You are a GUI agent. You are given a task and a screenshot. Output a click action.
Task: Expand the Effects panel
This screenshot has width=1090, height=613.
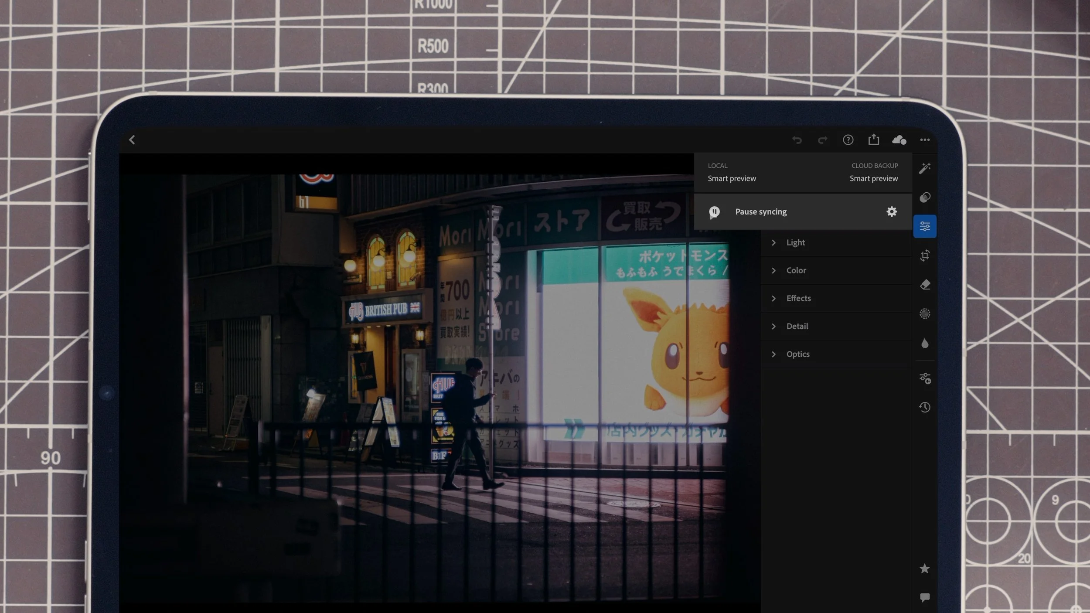coord(836,298)
